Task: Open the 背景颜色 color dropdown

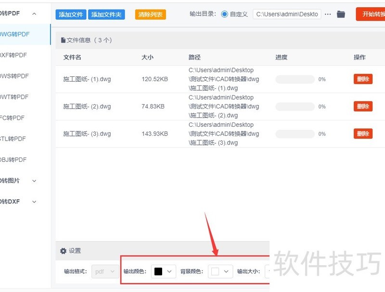Action: (226, 271)
